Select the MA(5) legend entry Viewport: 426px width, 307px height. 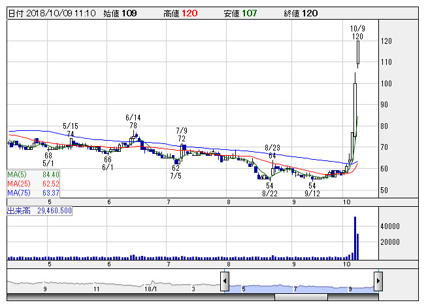tap(34, 174)
